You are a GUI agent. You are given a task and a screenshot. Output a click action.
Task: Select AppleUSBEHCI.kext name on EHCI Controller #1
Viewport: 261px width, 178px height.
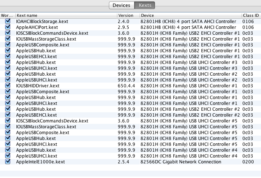pos(36,57)
